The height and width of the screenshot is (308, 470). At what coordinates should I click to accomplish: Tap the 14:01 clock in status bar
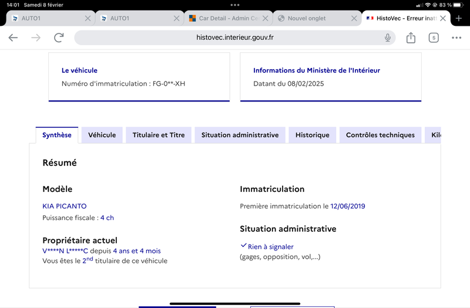click(13, 5)
